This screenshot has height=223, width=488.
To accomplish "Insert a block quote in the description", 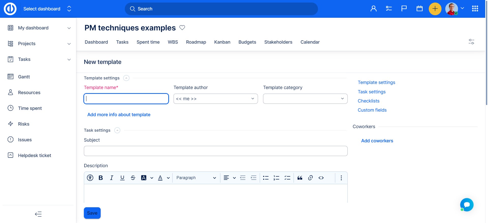I will 300,178.
